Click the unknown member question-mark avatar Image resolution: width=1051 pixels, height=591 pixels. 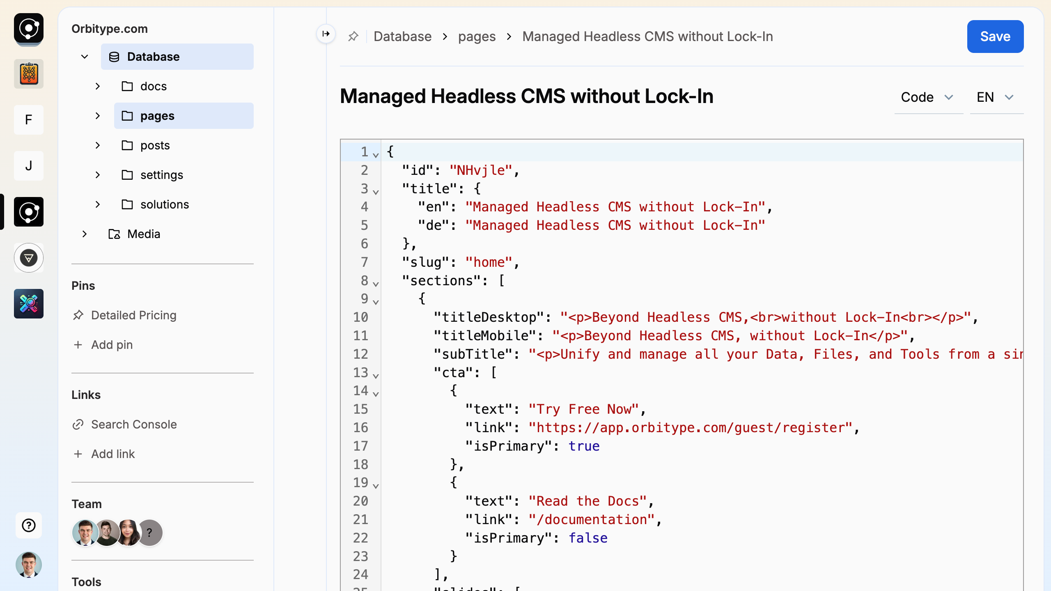[150, 533]
